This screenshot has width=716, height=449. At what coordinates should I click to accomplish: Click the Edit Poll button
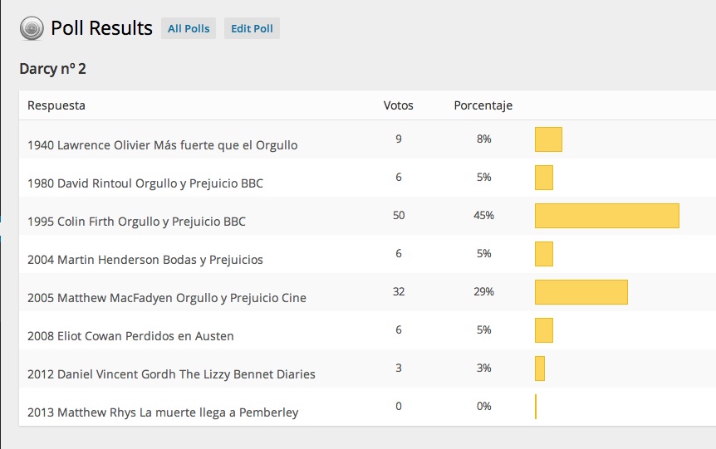(252, 29)
